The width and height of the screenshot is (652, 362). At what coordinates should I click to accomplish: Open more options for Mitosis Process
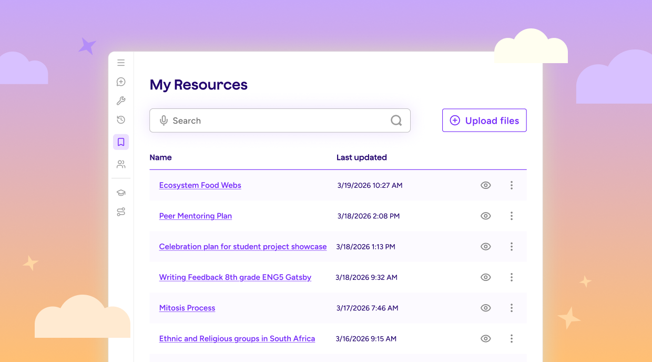[512, 308]
